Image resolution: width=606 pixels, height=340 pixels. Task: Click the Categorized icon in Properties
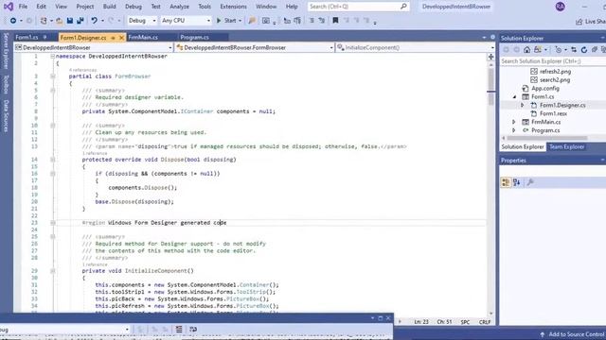tap(506, 182)
